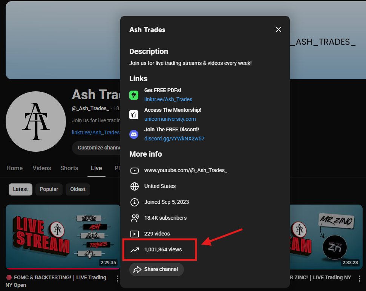Click the subscribers person icon

(135, 218)
